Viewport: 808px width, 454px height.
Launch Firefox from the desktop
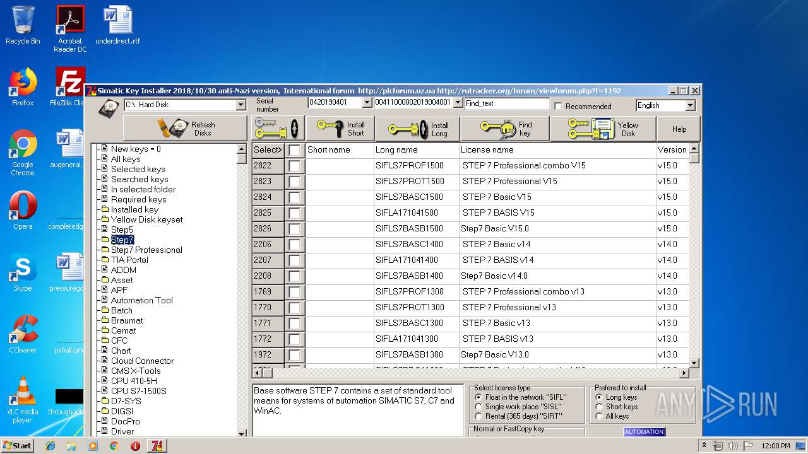pos(23,87)
